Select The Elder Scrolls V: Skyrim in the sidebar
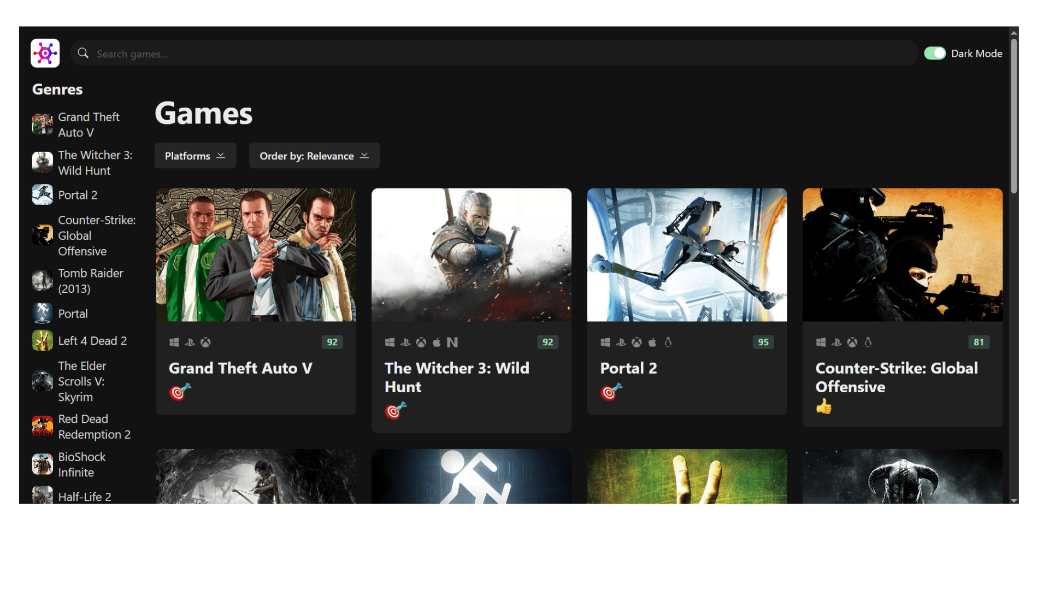Viewport: 1049px width, 590px height. click(x=81, y=381)
